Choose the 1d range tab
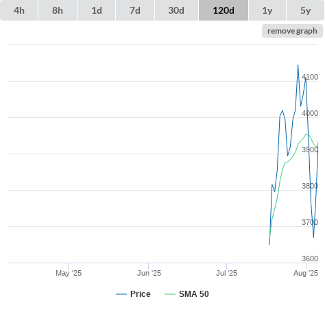 point(97,10)
